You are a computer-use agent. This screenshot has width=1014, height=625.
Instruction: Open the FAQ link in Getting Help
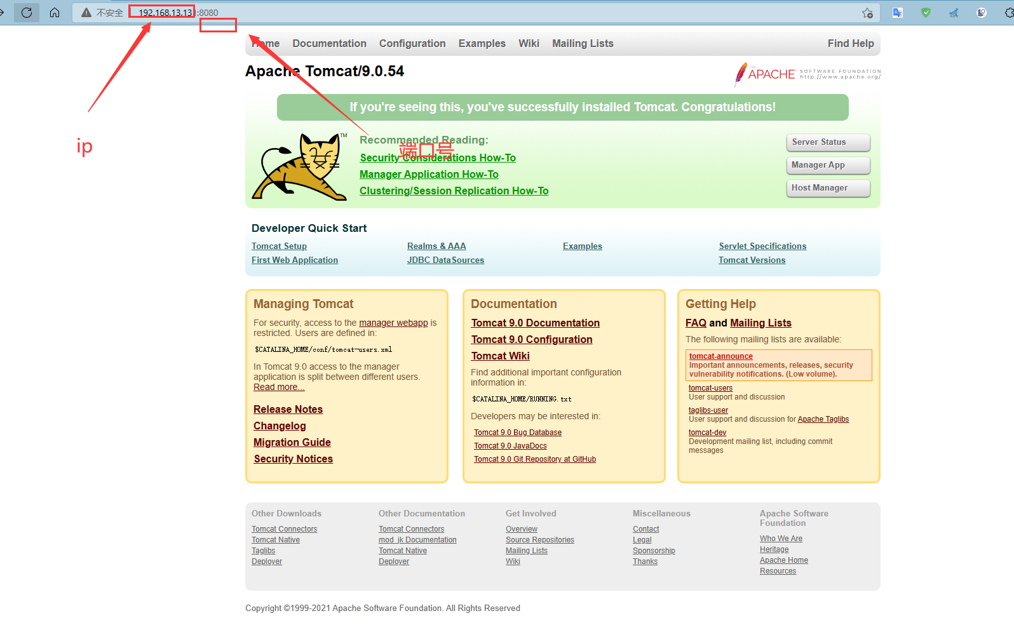(696, 323)
